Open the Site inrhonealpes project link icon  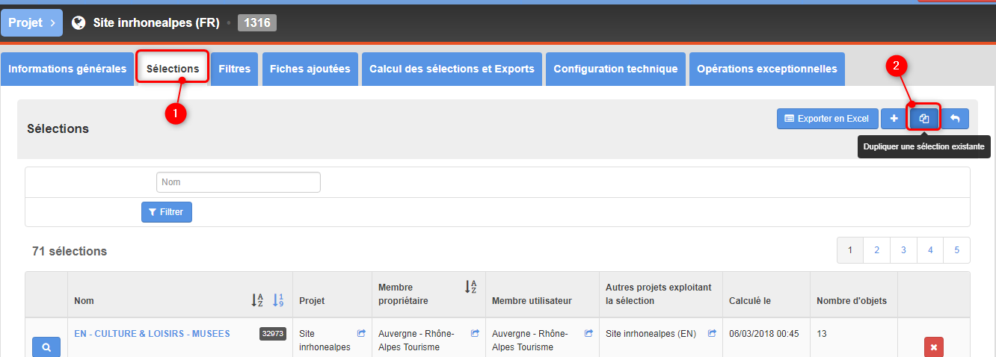click(361, 334)
